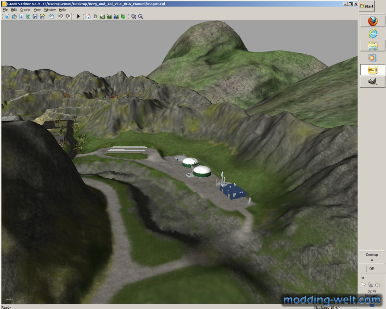
Task: Toggle the magnet-shaped toolbar icon
Action: click(x=95, y=16)
